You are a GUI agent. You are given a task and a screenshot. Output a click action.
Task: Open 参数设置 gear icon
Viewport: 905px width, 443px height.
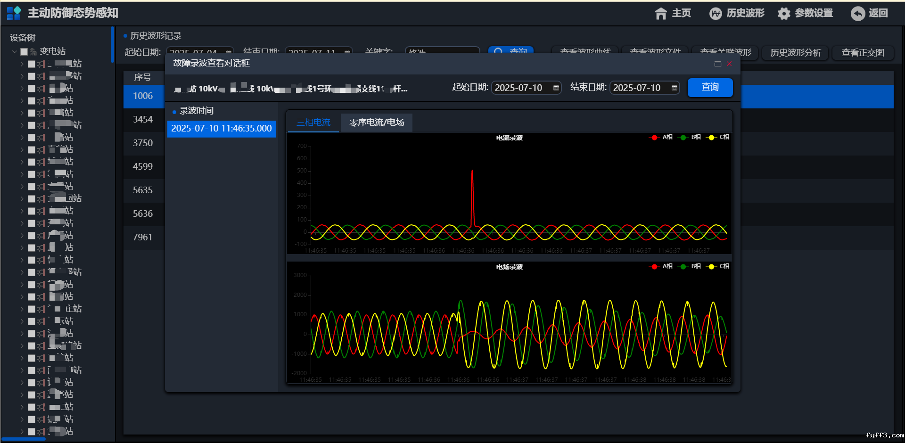pos(783,14)
